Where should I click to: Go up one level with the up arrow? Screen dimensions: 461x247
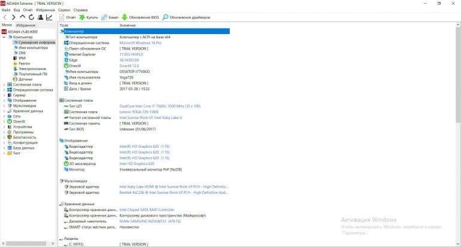click(x=22, y=17)
